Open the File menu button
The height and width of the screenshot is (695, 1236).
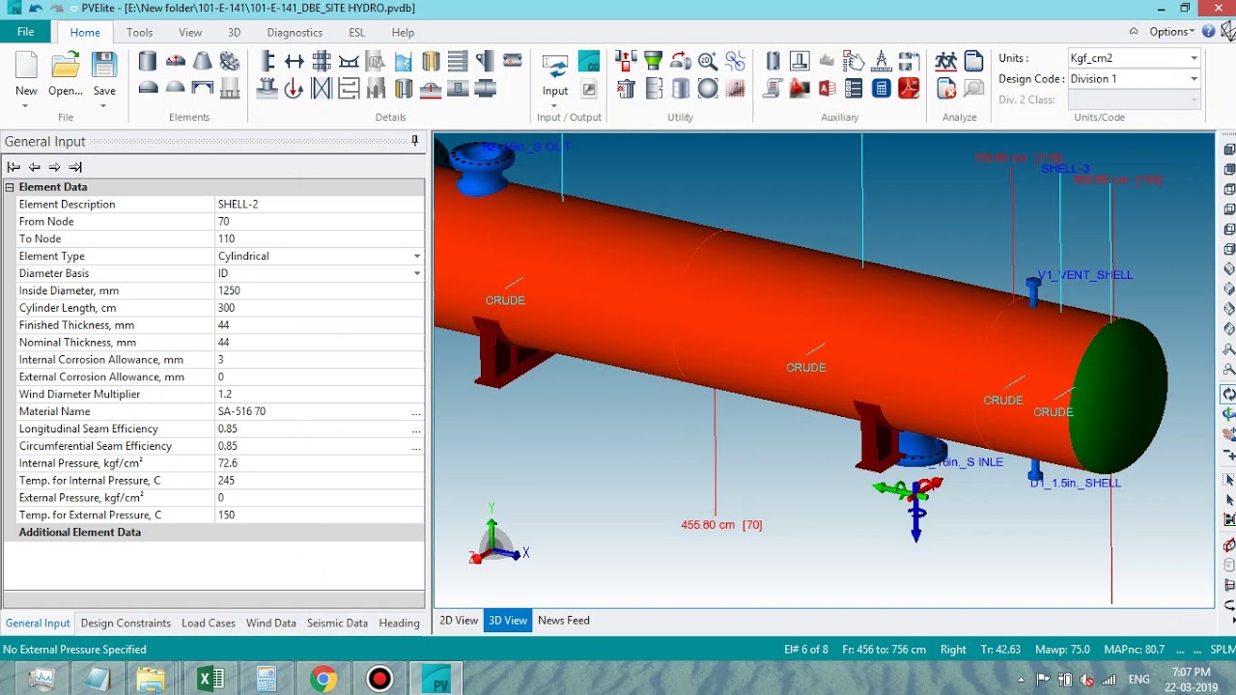(x=26, y=32)
